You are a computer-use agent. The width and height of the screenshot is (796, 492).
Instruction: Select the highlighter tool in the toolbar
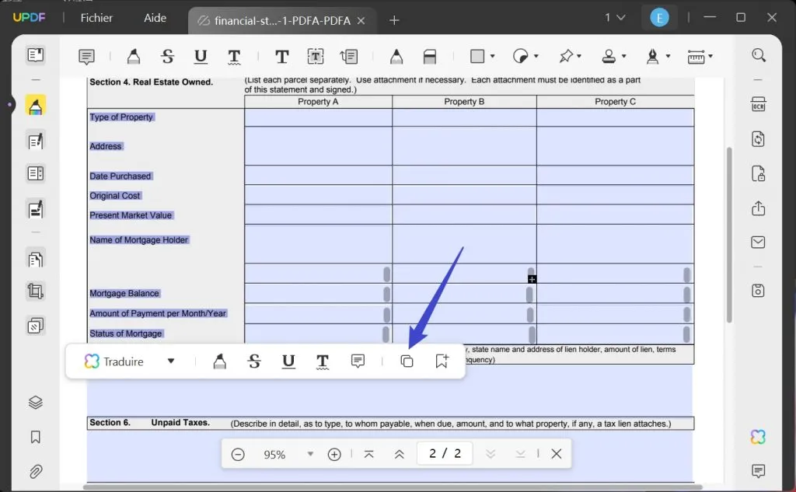point(133,55)
